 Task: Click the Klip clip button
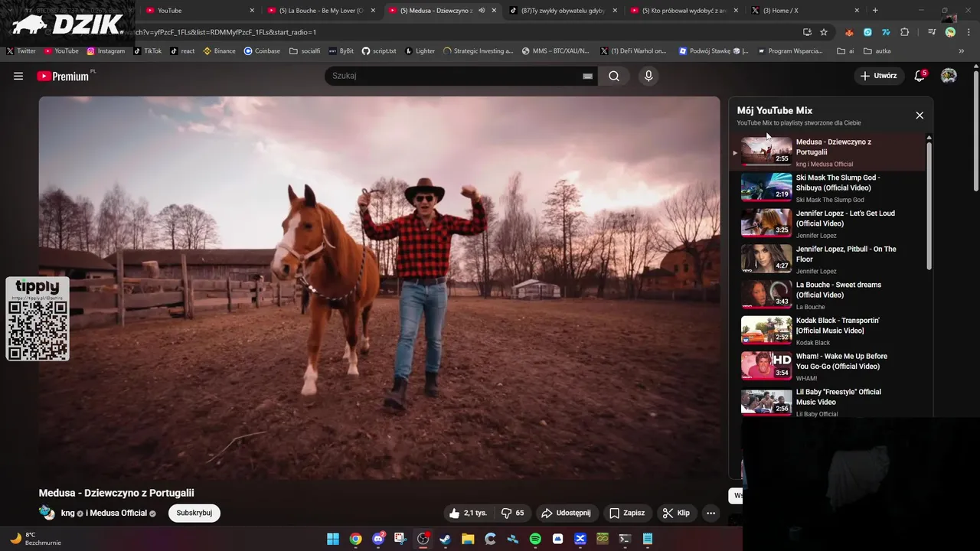coord(676,513)
